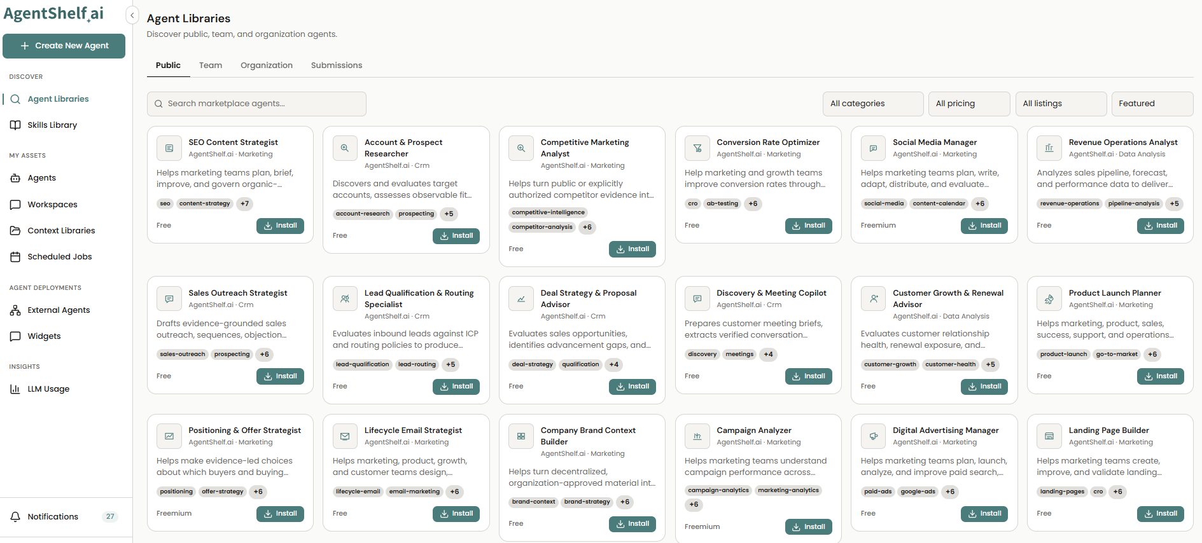This screenshot has height=543, width=1202.
Task: Click the Notifications bell icon
Action: coord(15,517)
